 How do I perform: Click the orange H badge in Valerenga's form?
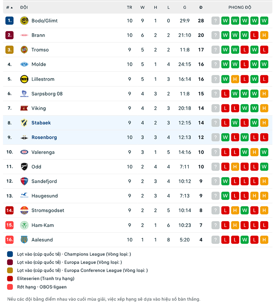(254, 152)
